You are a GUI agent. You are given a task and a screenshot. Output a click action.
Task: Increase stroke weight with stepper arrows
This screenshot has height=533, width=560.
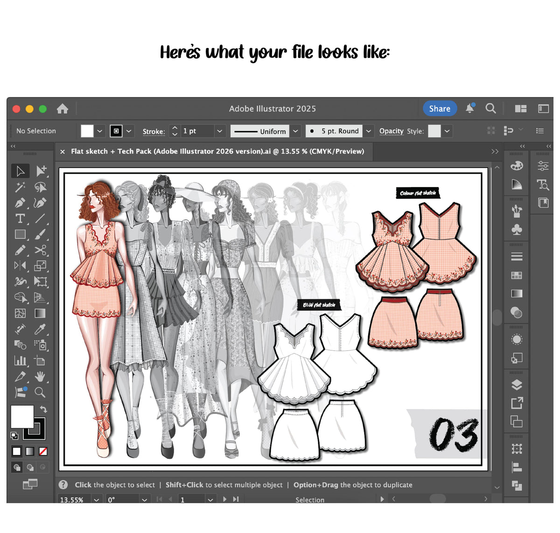tap(175, 128)
